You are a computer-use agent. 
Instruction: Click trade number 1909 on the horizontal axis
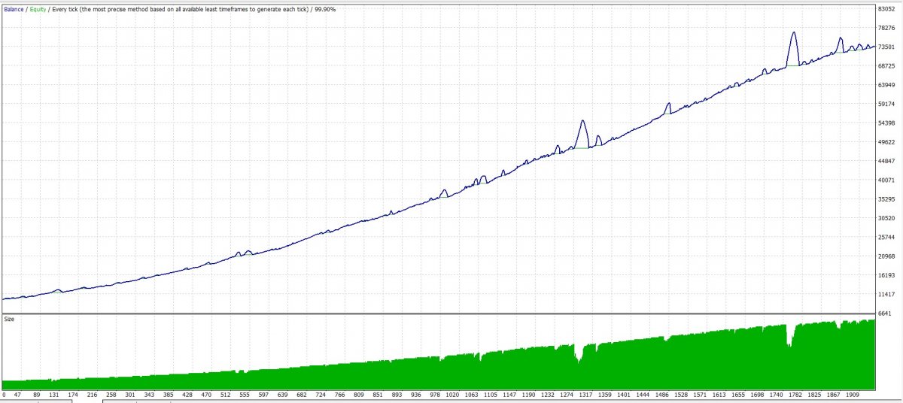(853, 394)
